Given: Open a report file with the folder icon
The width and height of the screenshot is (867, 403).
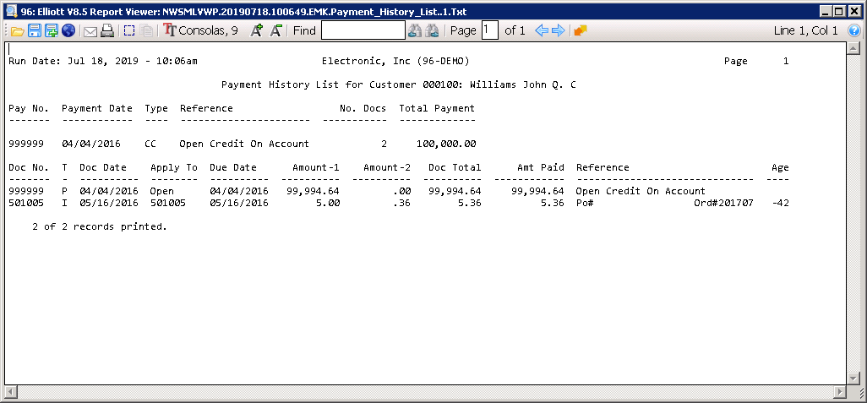Looking at the screenshot, I should click(18, 31).
